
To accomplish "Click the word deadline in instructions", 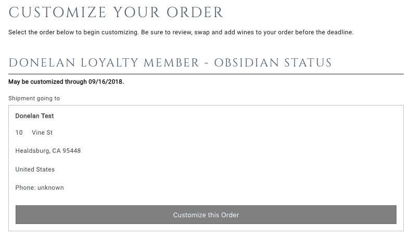I will 340,32.
